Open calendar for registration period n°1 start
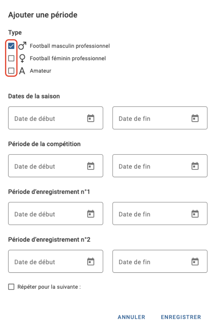Viewport: 216px width, 326px height. tap(90, 214)
